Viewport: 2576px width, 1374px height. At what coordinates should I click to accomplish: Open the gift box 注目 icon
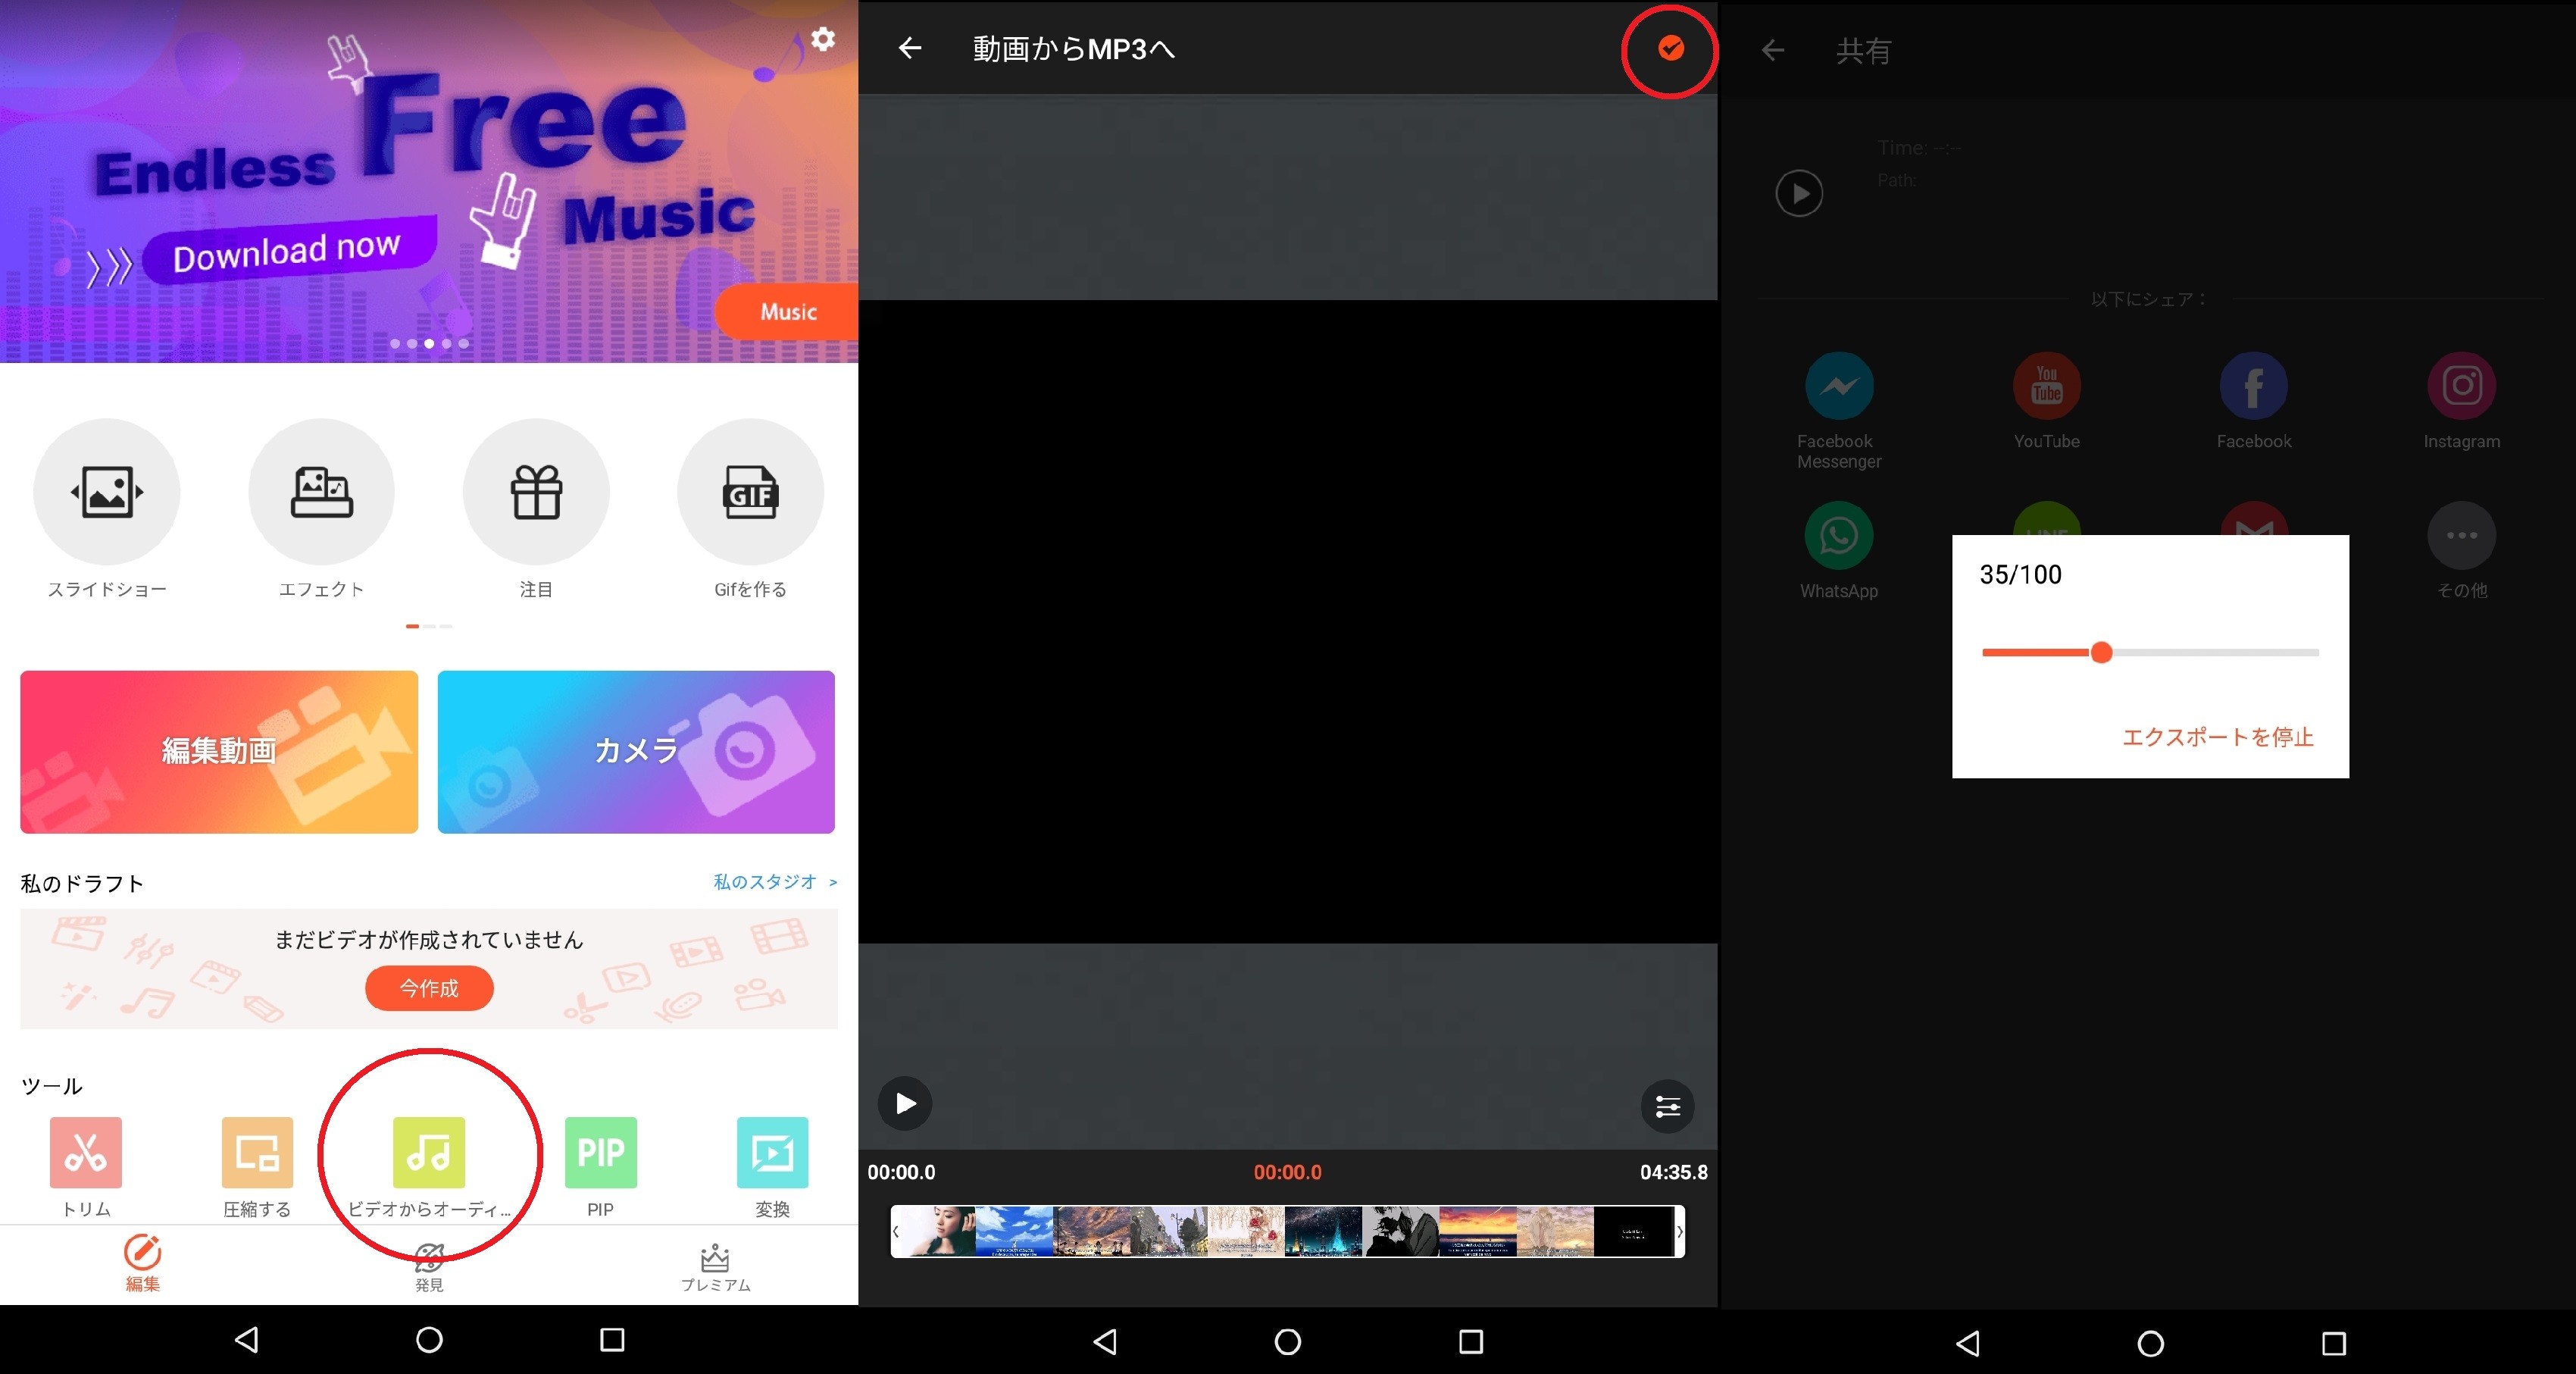point(536,492)
